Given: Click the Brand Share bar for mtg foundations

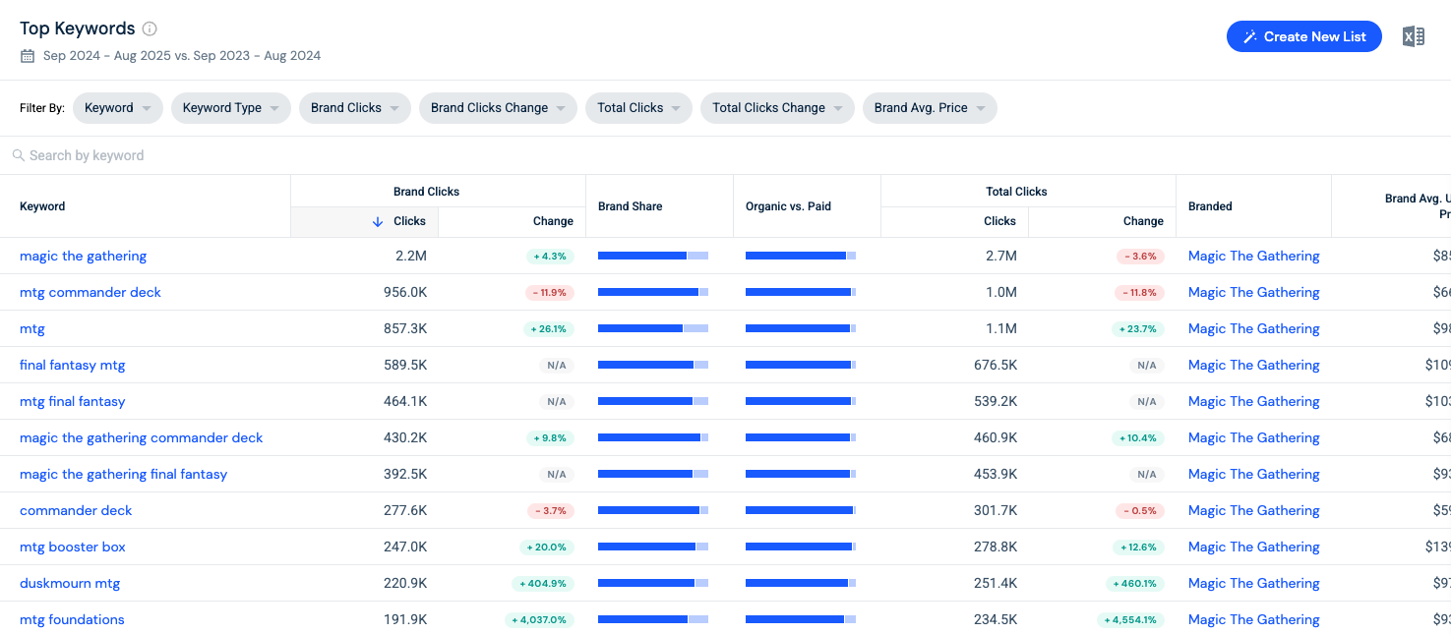Looking at the screenshot, I should click(x=653, y=619).
